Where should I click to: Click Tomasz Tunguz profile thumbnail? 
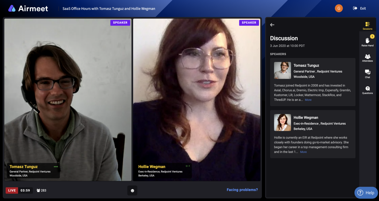(282, 70)
